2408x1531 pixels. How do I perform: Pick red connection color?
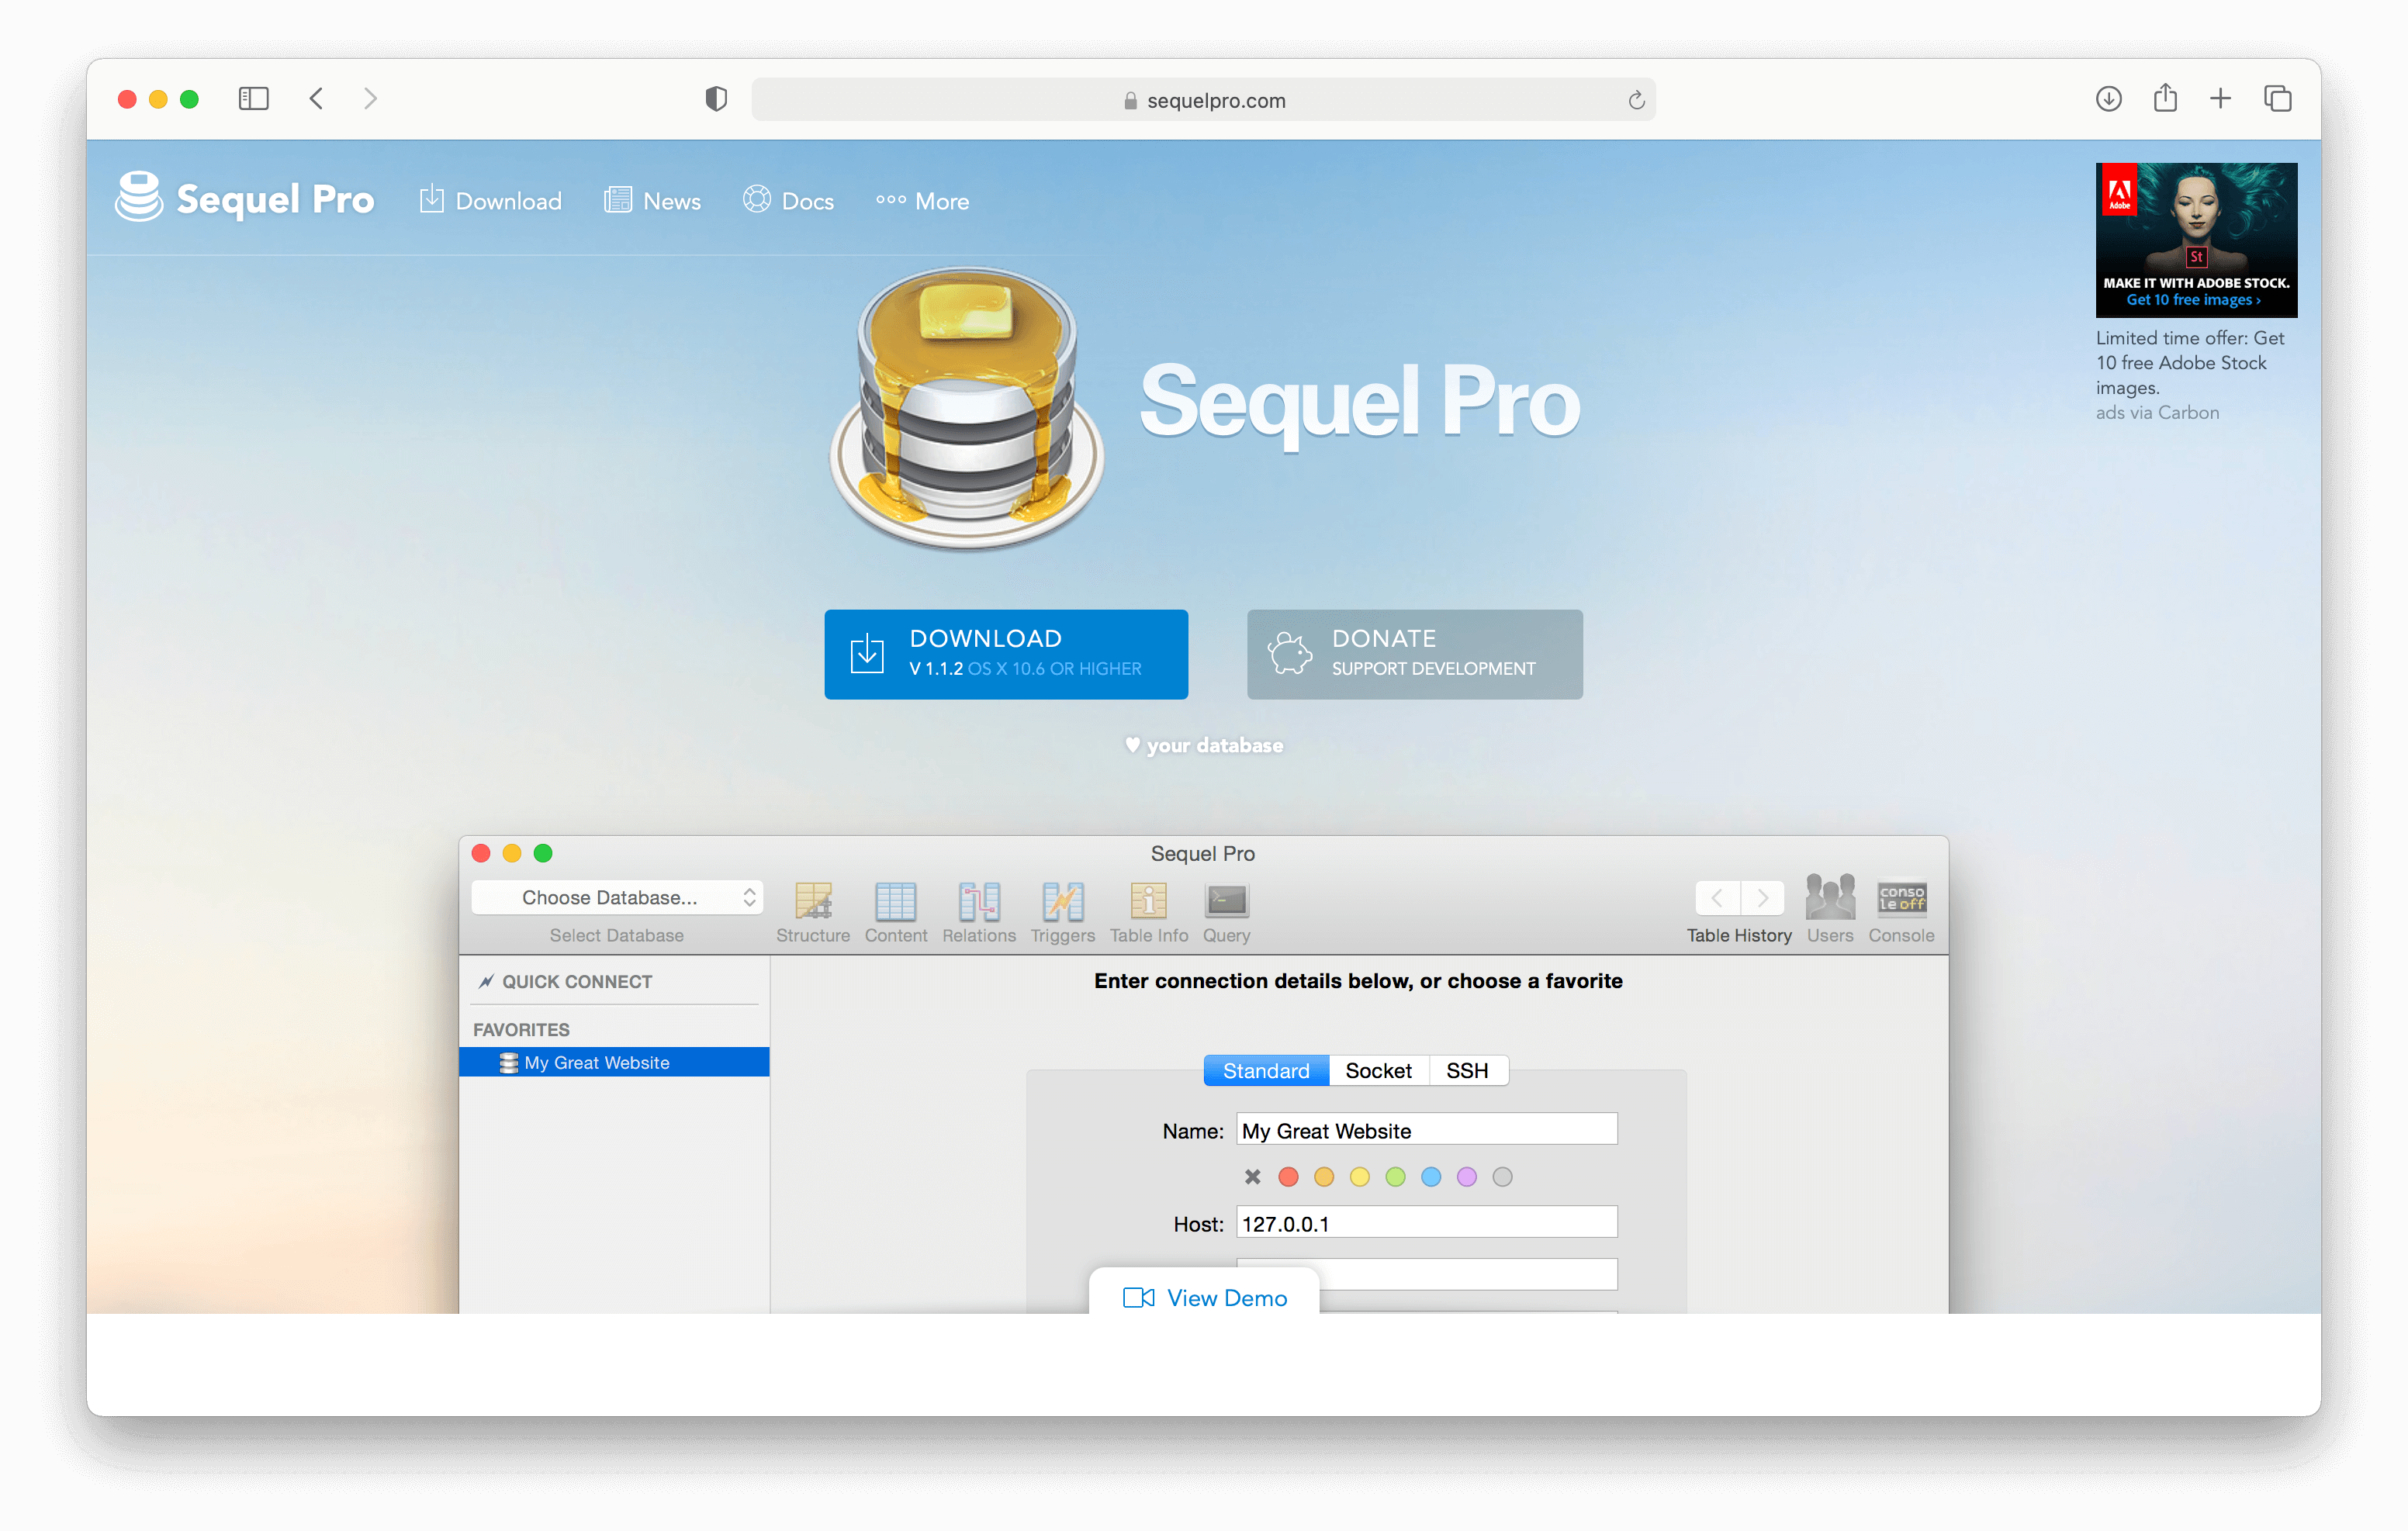point(1288,1177)
